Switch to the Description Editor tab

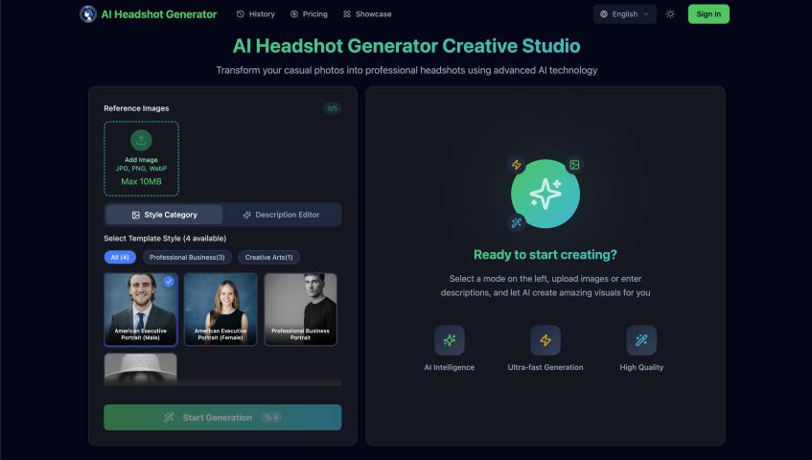pyautogui.click(x=281, y=215)
